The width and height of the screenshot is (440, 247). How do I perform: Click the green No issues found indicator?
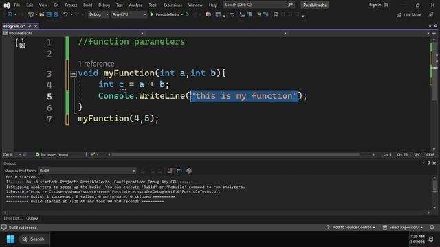pyautogui.click(x=52, y=154)
